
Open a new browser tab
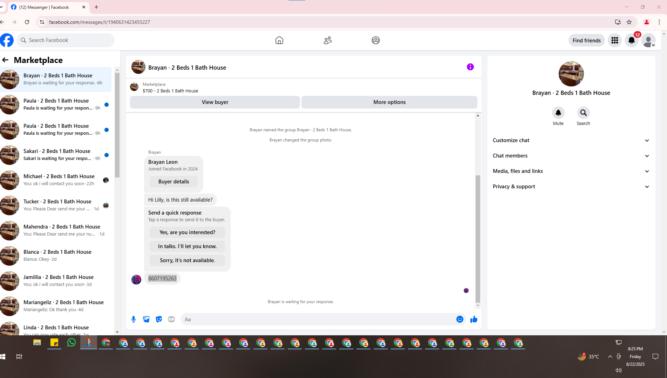click(96, 7)
